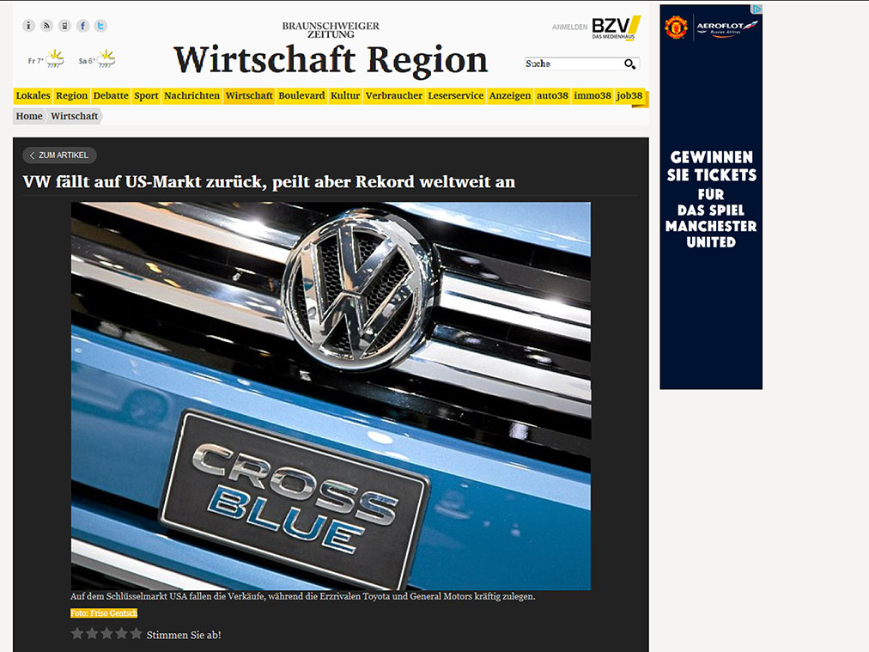Go to the Sport section

point(146,95)
